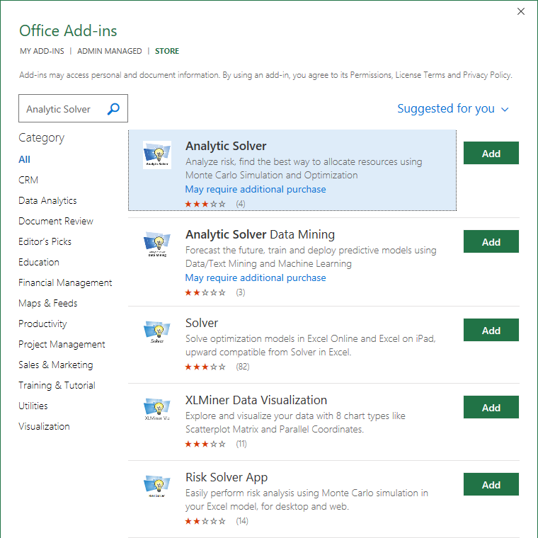Click star rating of Solver add-in
This screenshot has height=538, width=538.
[x=205, y=367]
